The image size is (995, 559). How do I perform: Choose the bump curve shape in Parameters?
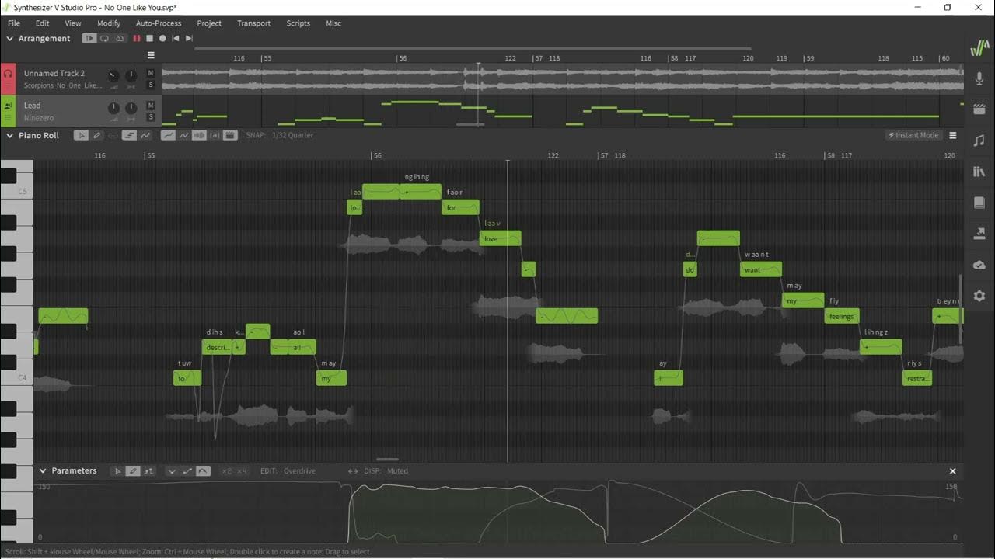coord(203,471)
